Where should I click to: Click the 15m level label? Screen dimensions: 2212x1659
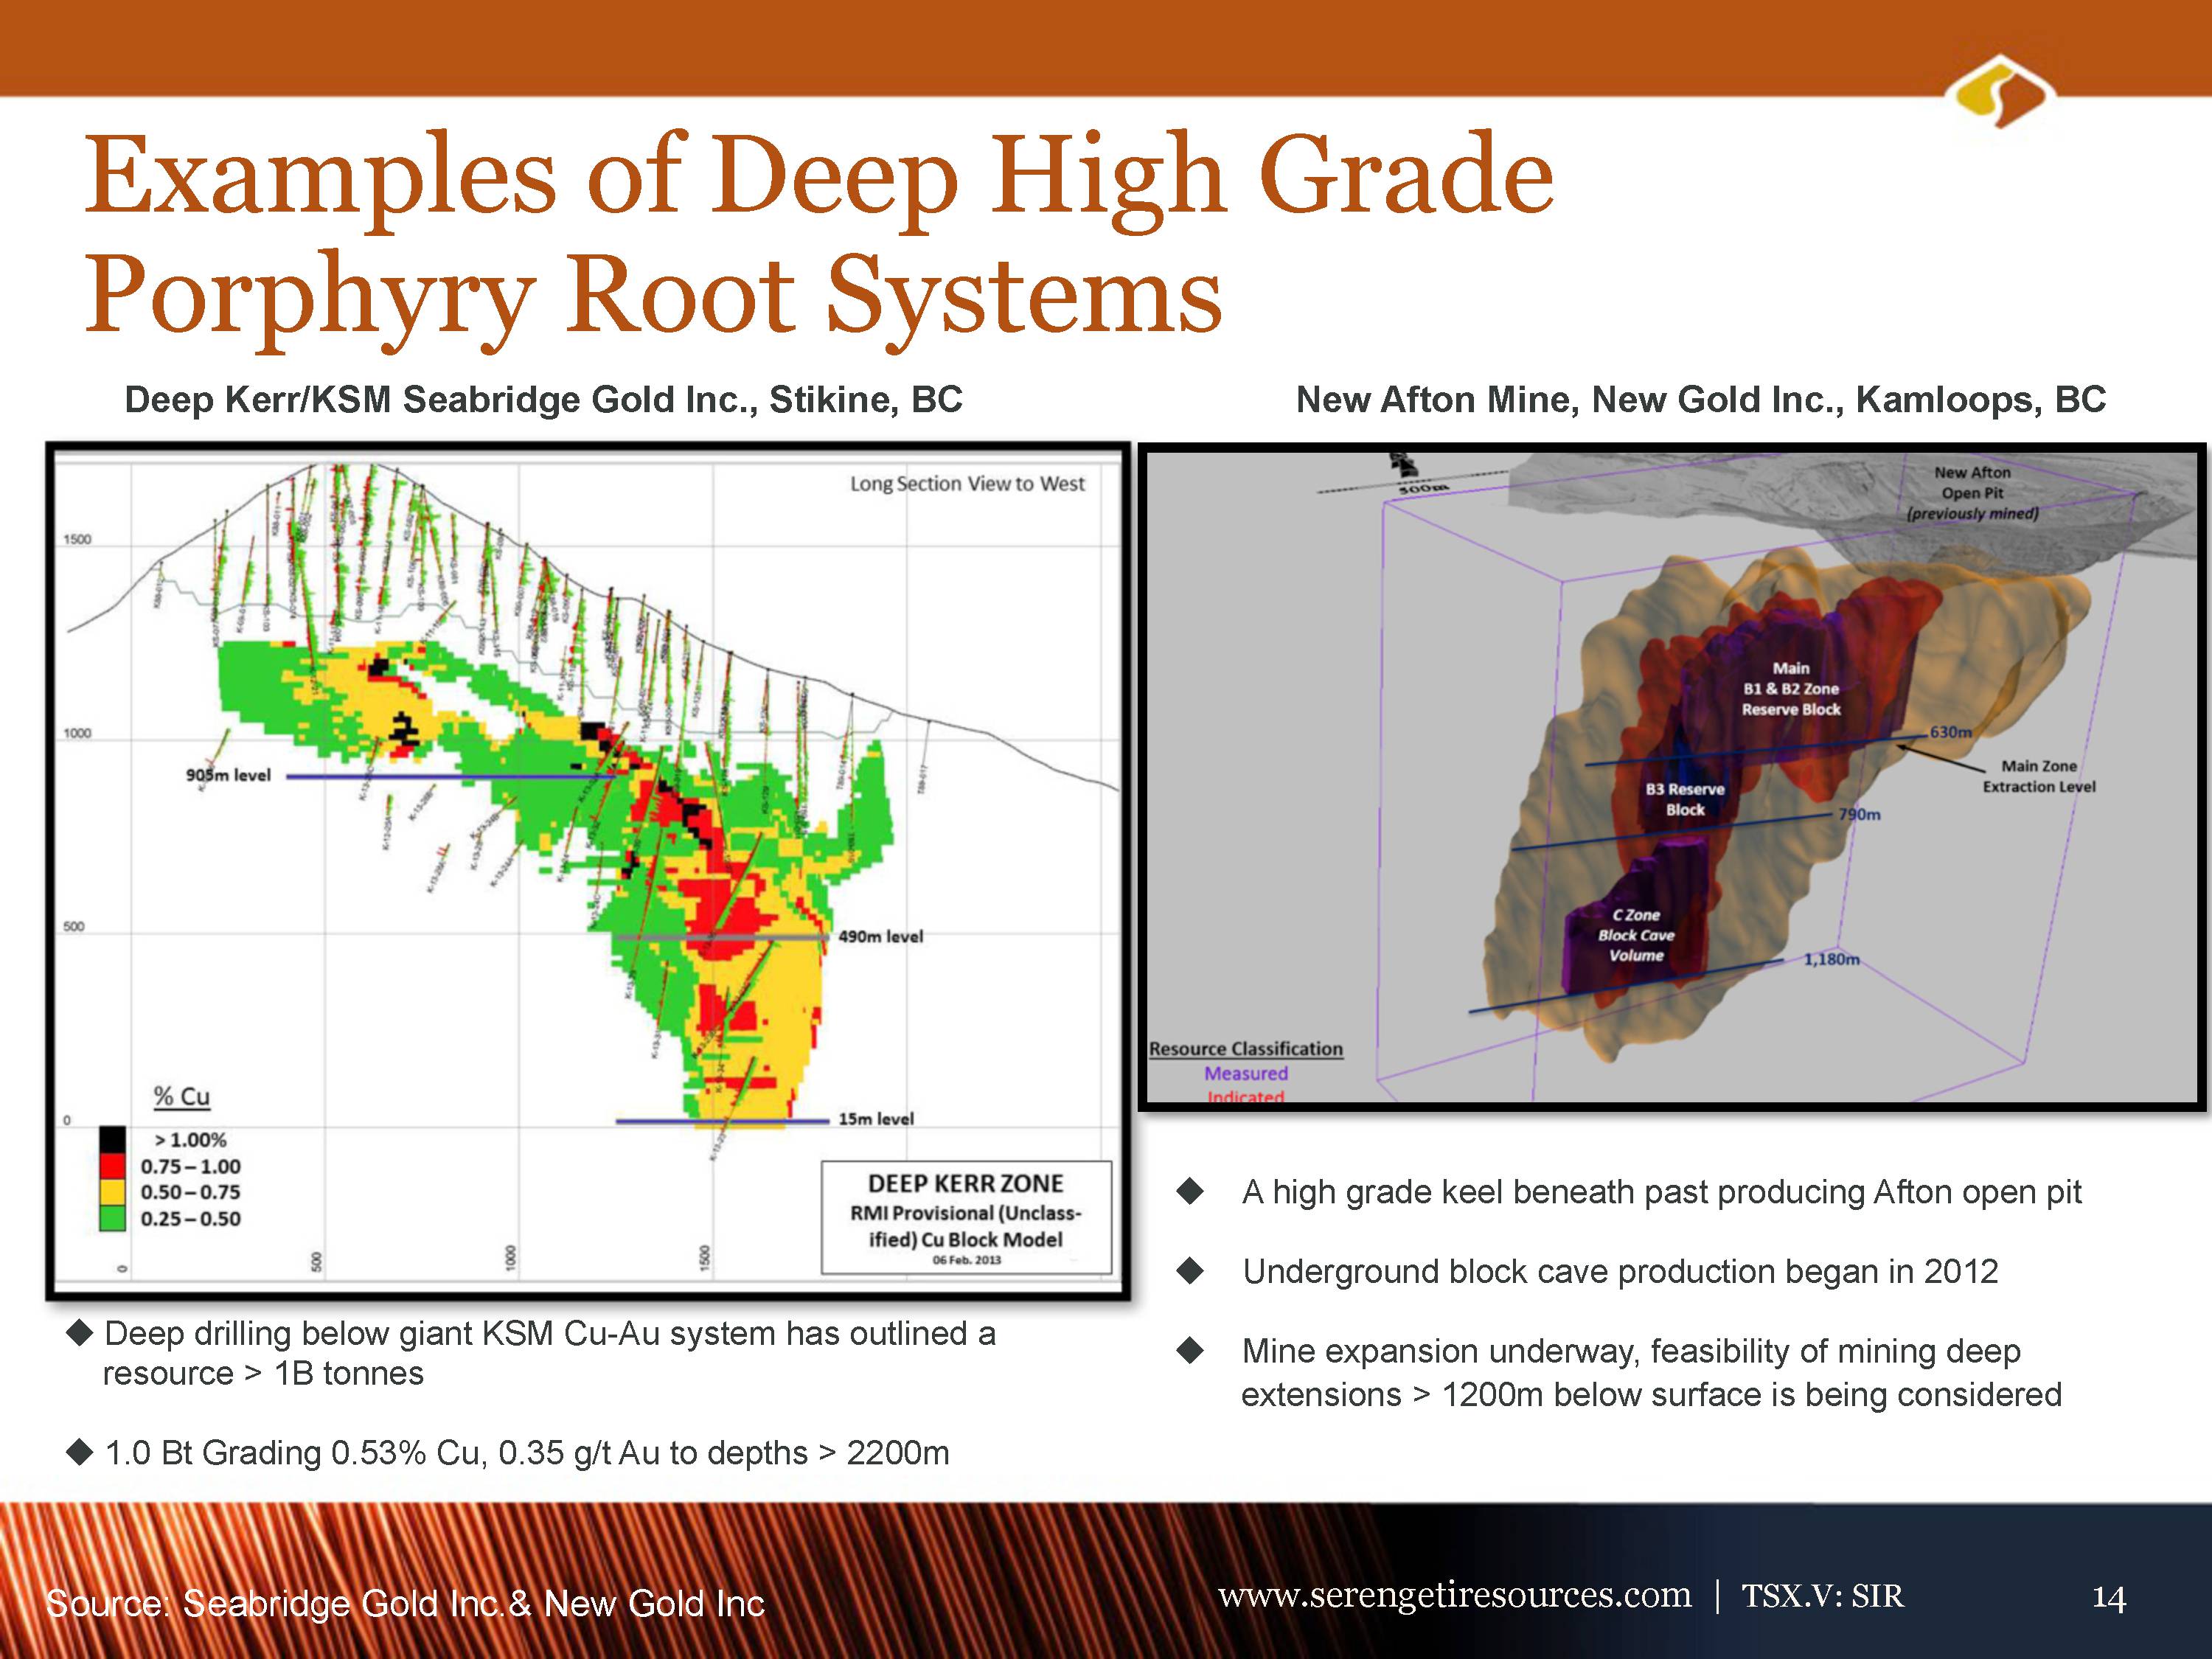coord(875,1119)
